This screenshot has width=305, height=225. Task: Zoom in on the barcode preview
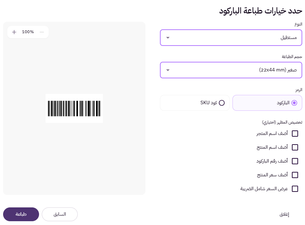[14, 32]
